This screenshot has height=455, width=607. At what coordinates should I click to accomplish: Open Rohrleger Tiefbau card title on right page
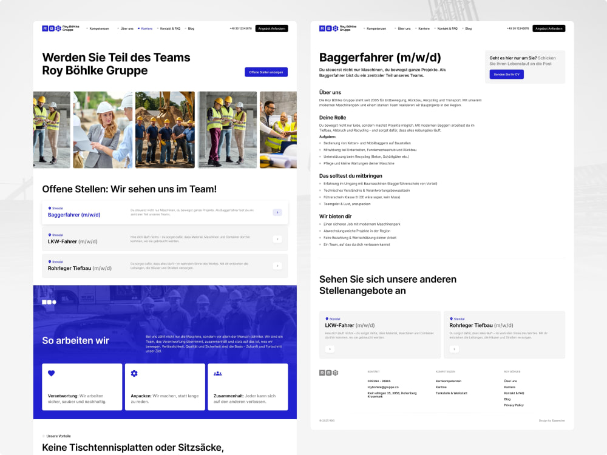point(481,325)
